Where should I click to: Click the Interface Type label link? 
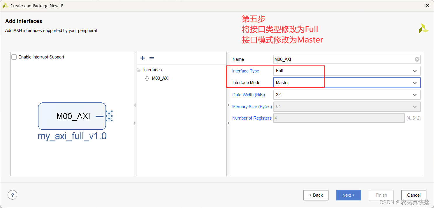click(245, 71)
